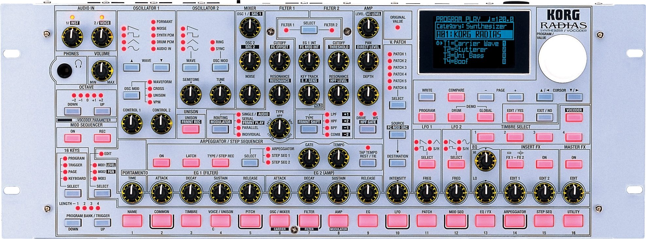
Task: Shift octave with the OCTAVE UP button
Action: (102, 111)
